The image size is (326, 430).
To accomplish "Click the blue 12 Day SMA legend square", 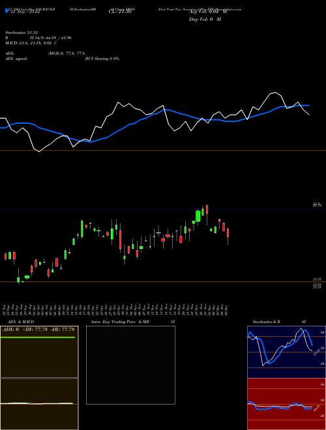I will pos(7,10).
